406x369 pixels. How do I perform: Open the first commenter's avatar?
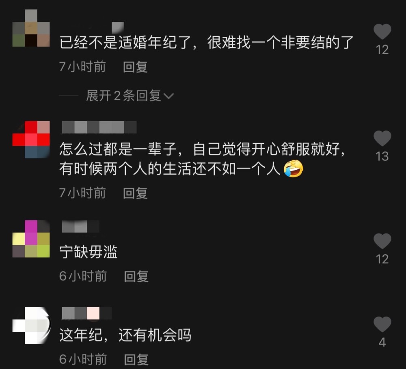(x=31, y=28)
